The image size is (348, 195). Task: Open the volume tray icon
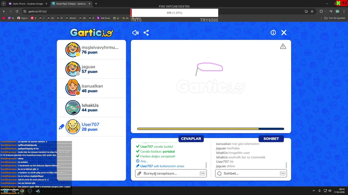(330, 191)
